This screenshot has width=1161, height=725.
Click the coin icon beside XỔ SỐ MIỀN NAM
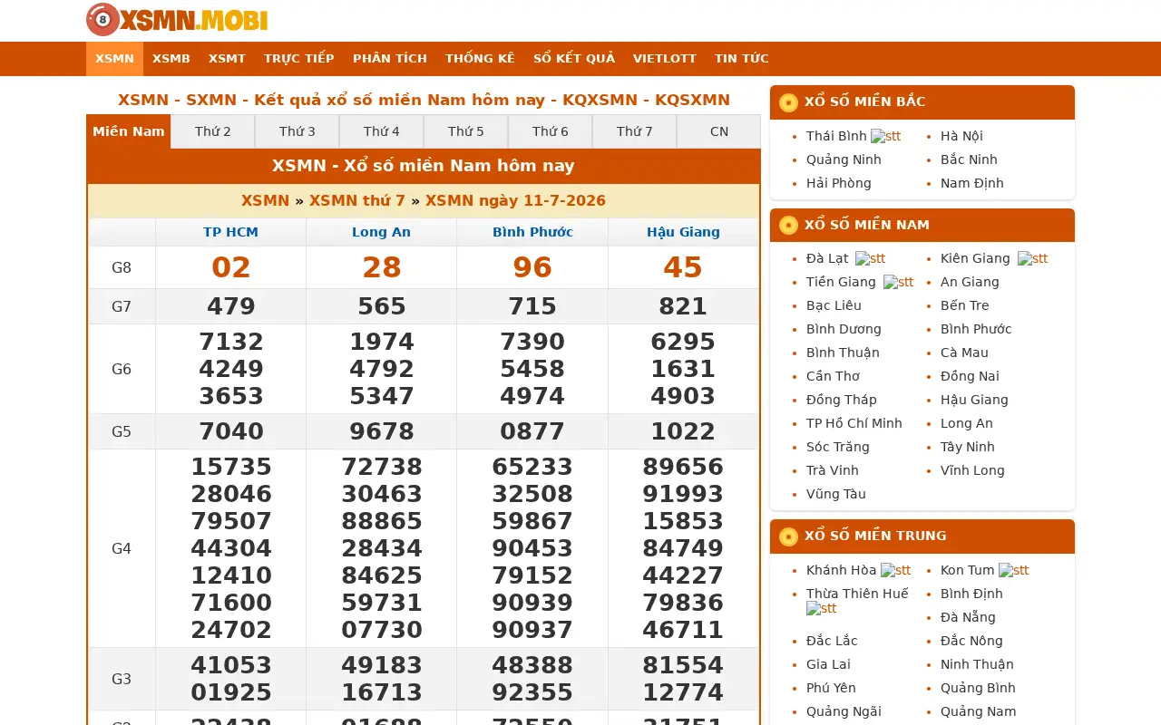pyautogui.click(x=788, y=226)
